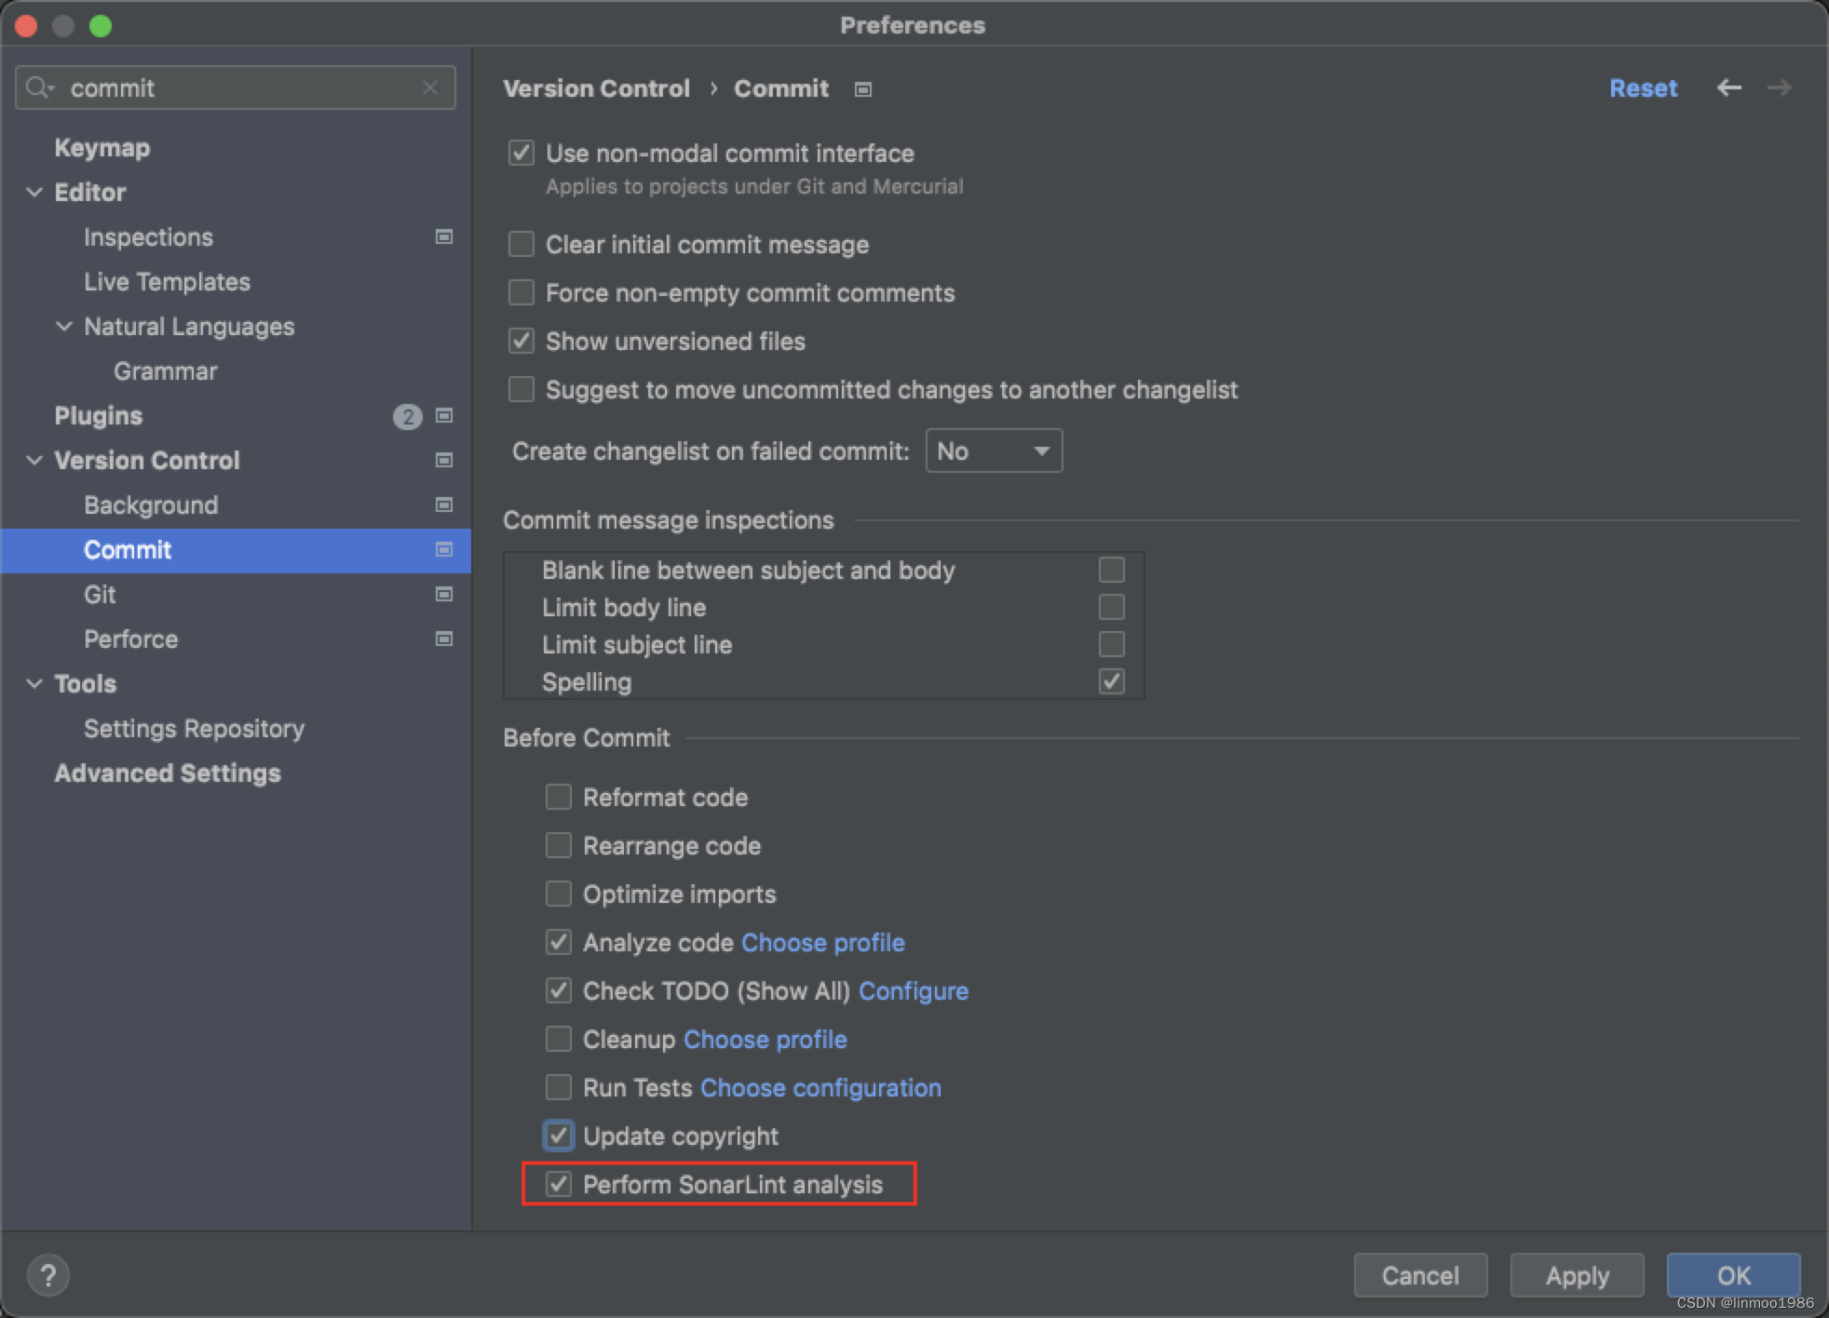Collapse the Tools tree node

34,683
